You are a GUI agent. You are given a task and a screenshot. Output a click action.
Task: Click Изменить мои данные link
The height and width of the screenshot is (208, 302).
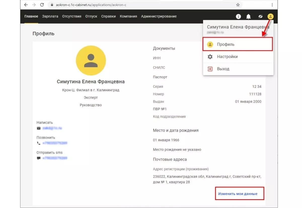(x=238, y=194)
